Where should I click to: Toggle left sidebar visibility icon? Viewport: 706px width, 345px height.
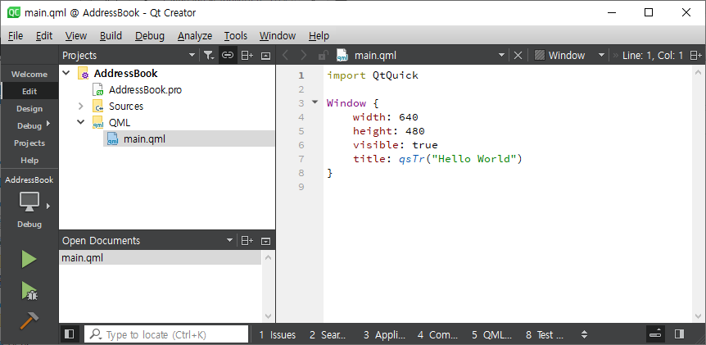pos(70,334)
